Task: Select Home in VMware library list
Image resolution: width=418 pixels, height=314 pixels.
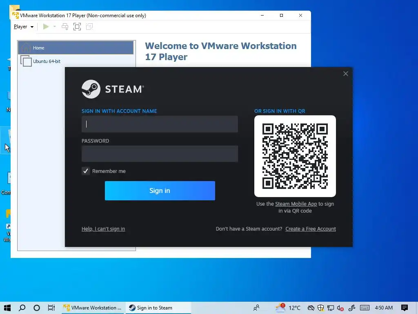Action: (x=76, y=48)
